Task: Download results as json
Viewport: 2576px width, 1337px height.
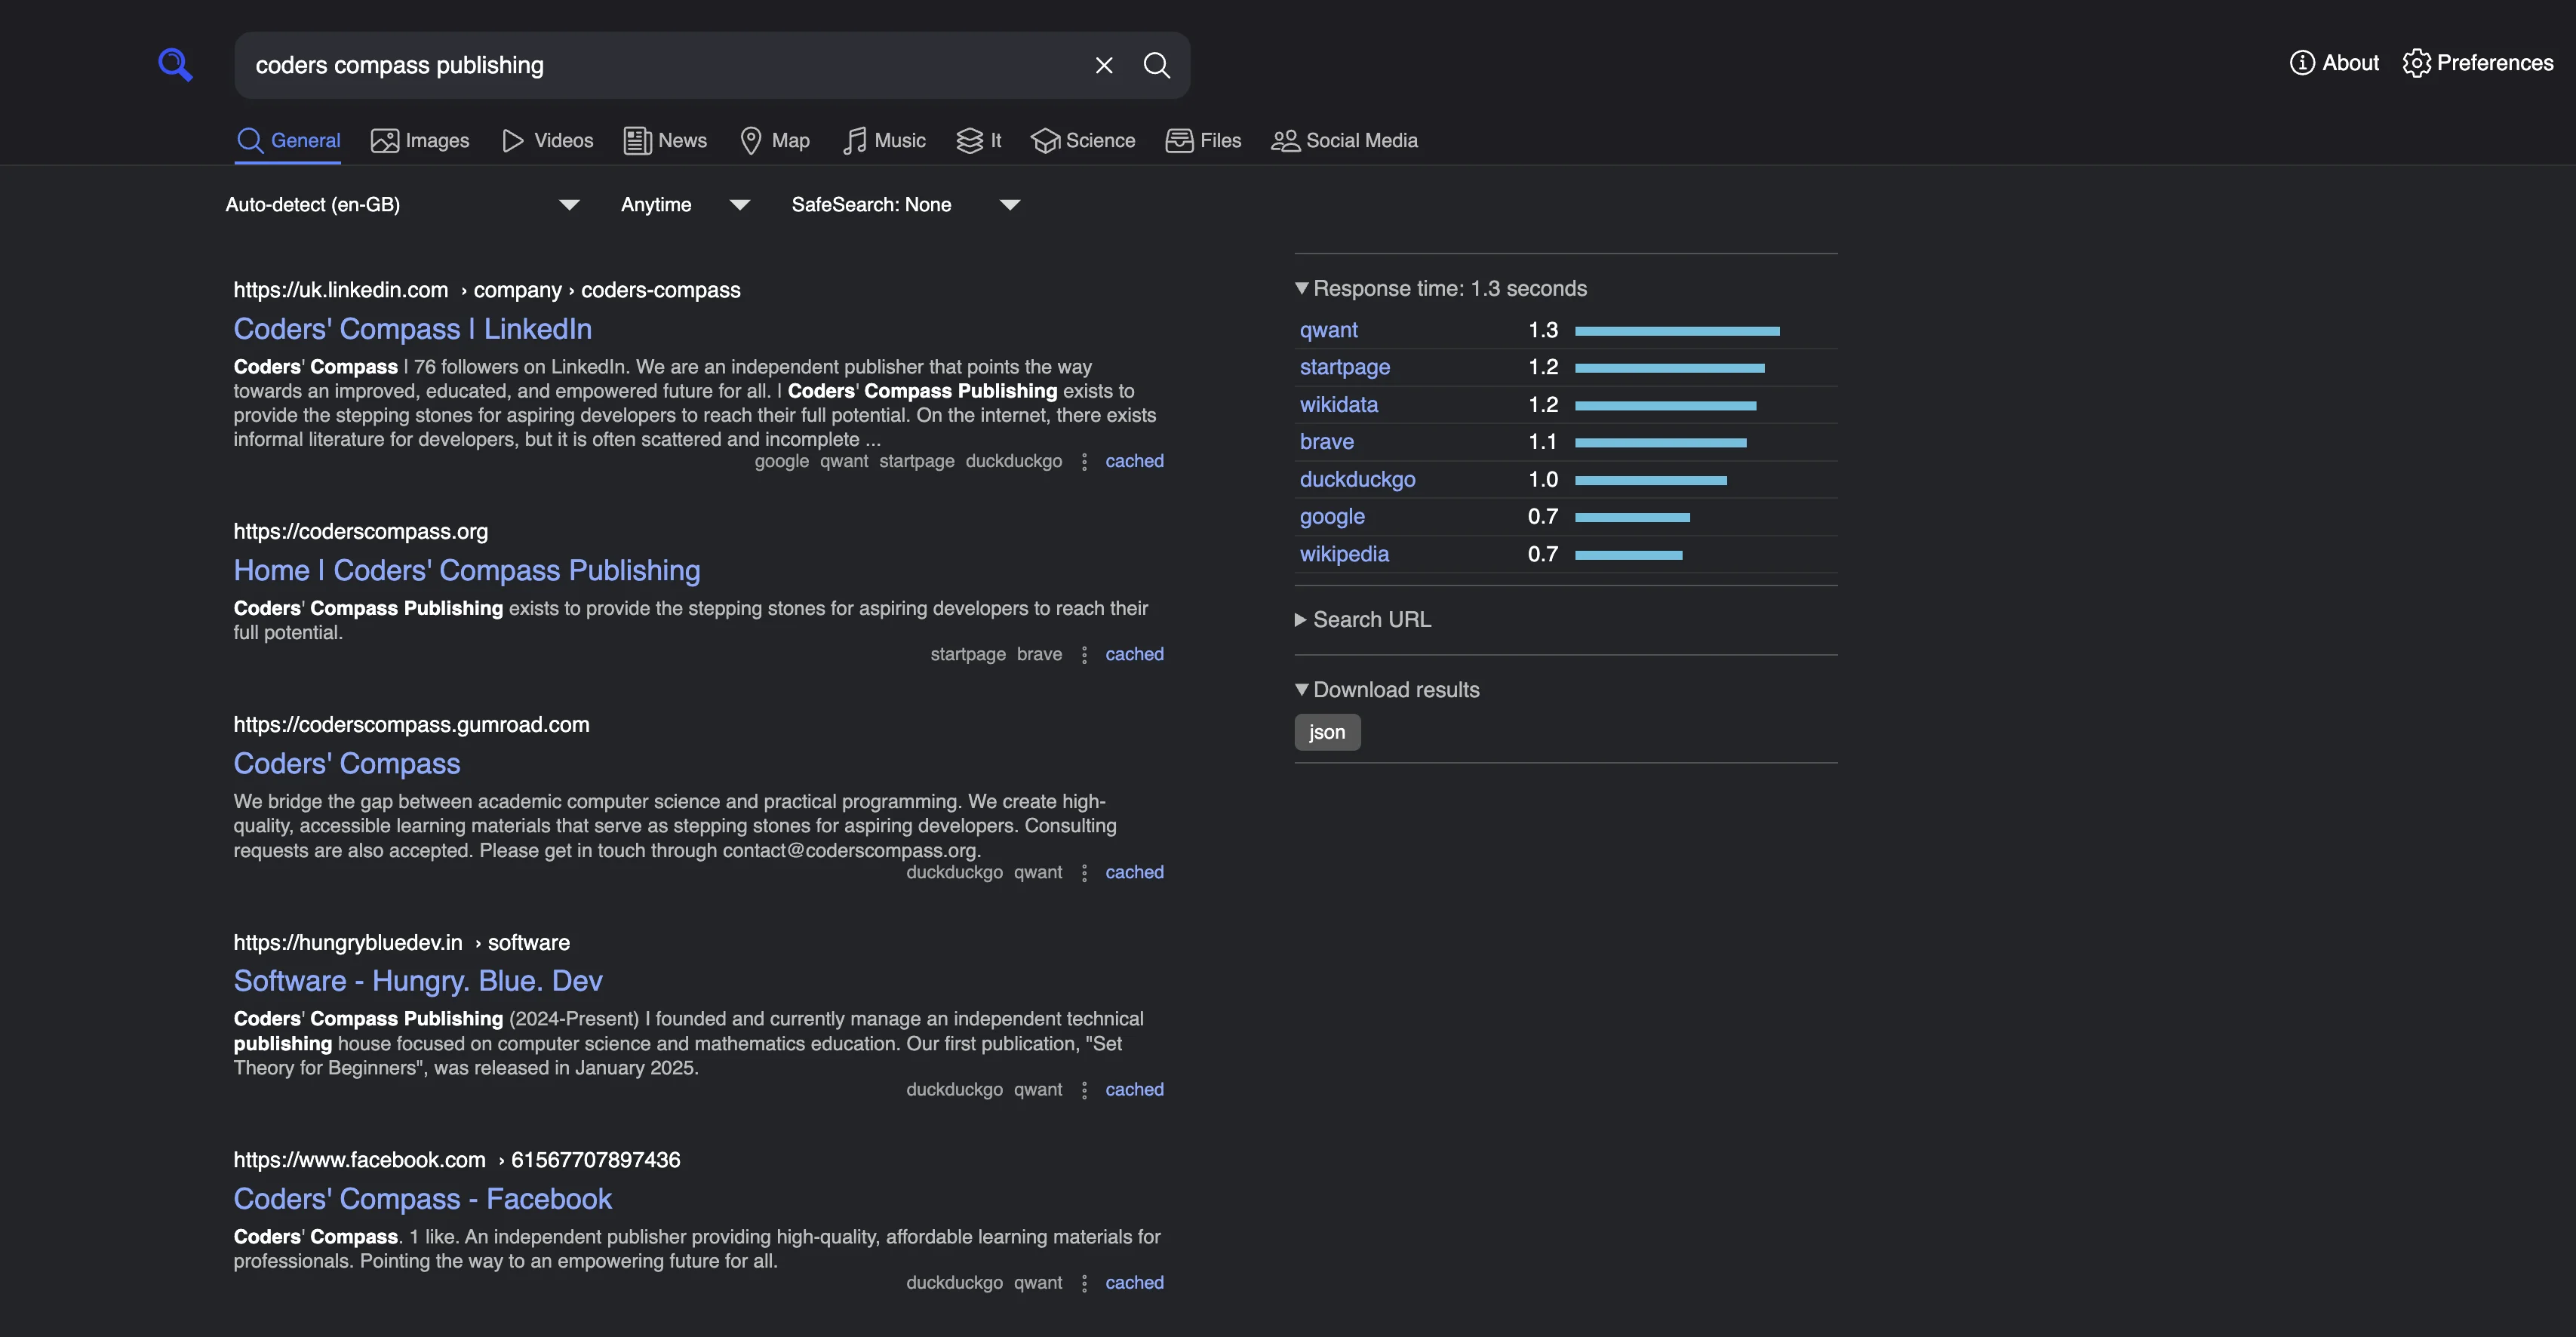Action: [1327, 732]
